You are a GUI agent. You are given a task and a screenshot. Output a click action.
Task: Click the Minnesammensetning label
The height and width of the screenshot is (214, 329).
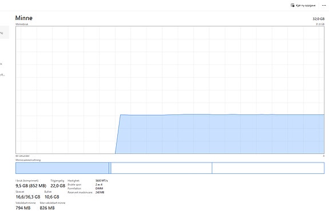[28, 160]
